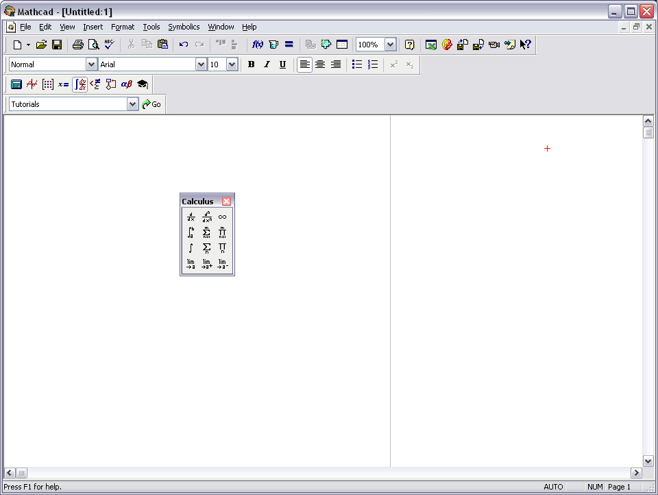
Task: Insert iterated product with n=1 to m limits
Action: [x=222, y=232]
